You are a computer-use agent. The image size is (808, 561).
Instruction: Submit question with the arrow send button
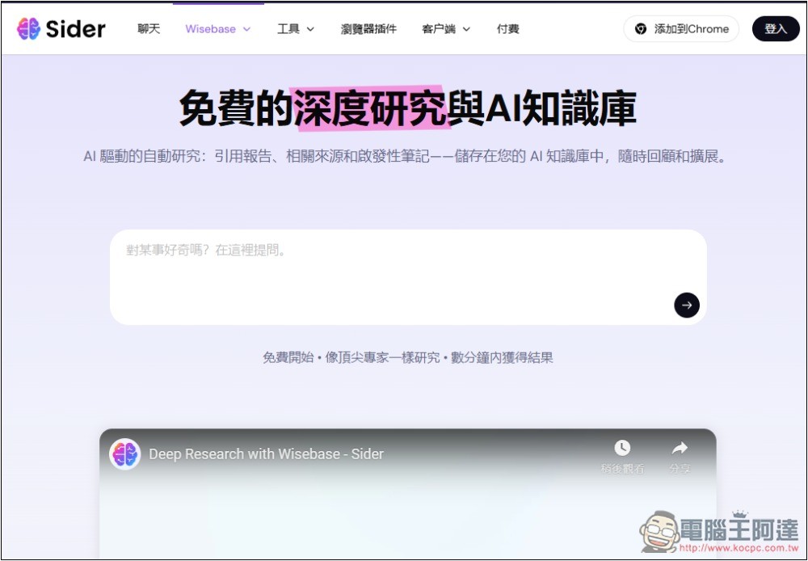687,306
